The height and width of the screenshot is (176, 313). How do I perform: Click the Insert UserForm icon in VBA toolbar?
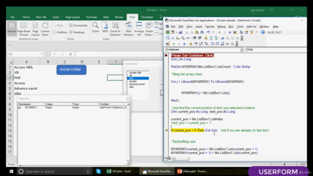click(x=173, y=32)
